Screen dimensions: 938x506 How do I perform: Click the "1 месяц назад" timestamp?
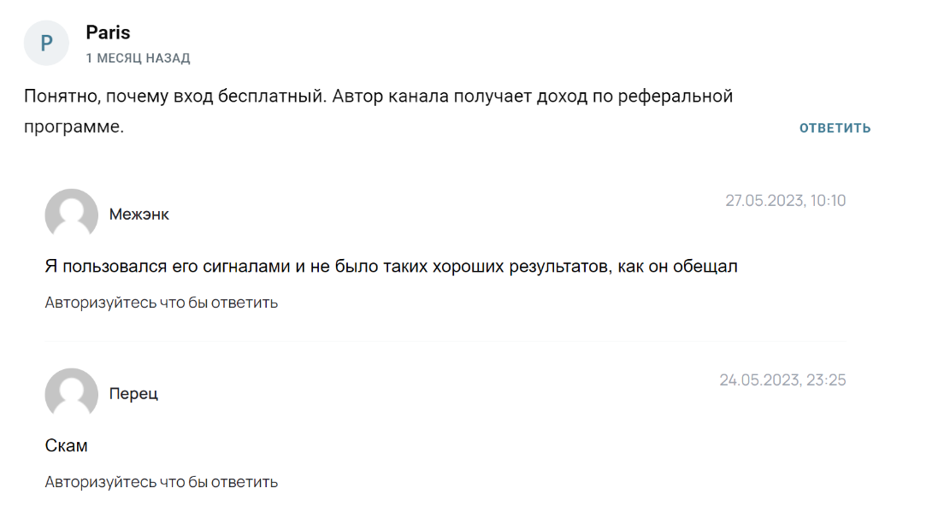click(x=138, y=58)
